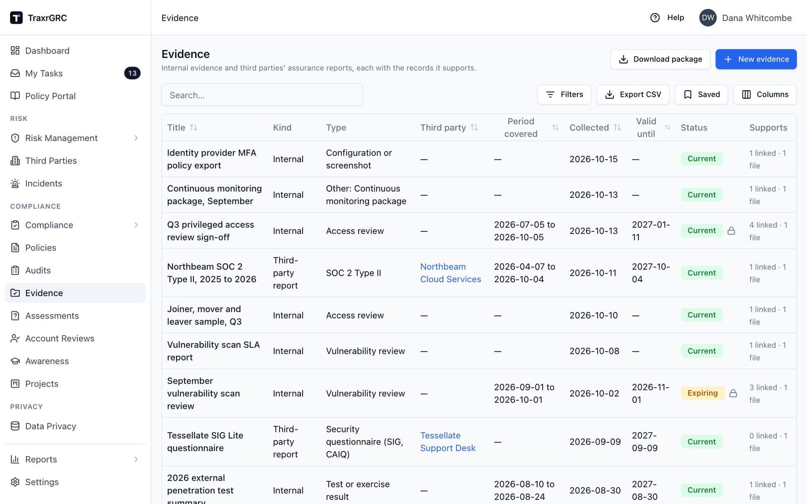Screen dimensions: 807x504
Task: Click the Expiring status badge
Action: 703,393
